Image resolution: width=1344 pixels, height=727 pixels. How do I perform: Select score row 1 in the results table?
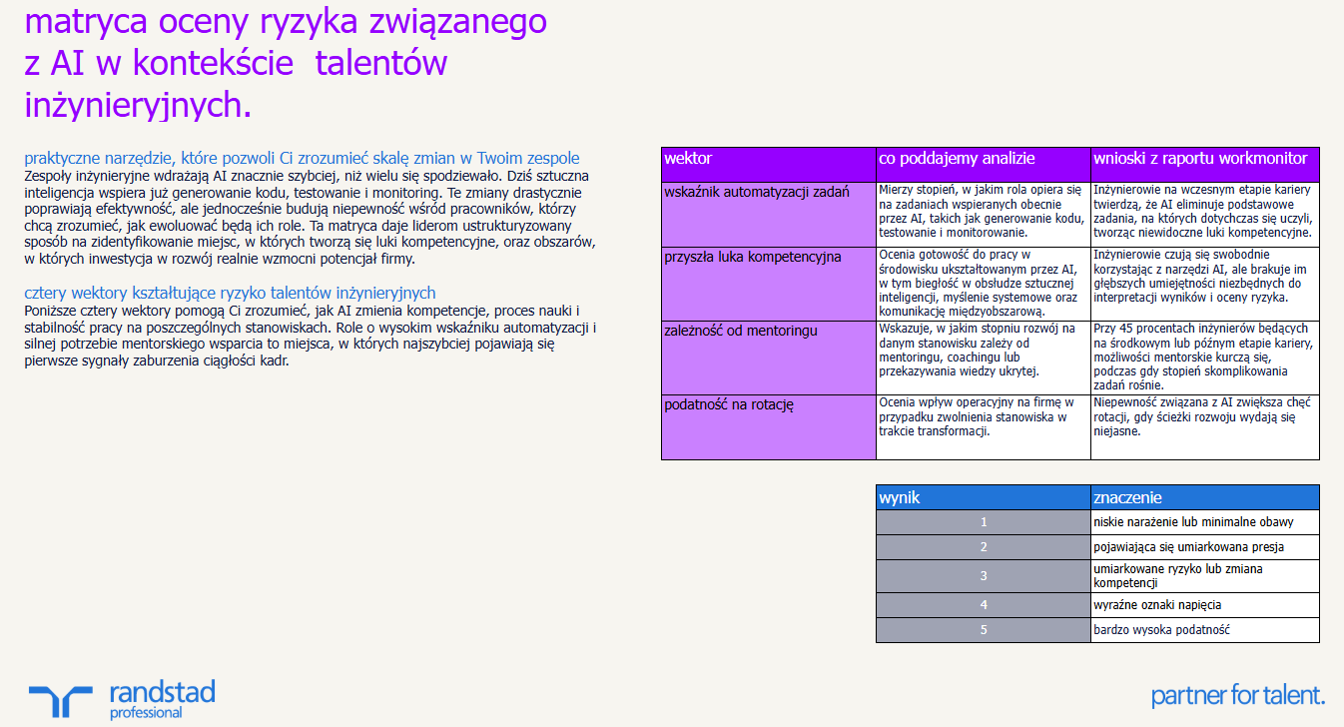[982, 521]
